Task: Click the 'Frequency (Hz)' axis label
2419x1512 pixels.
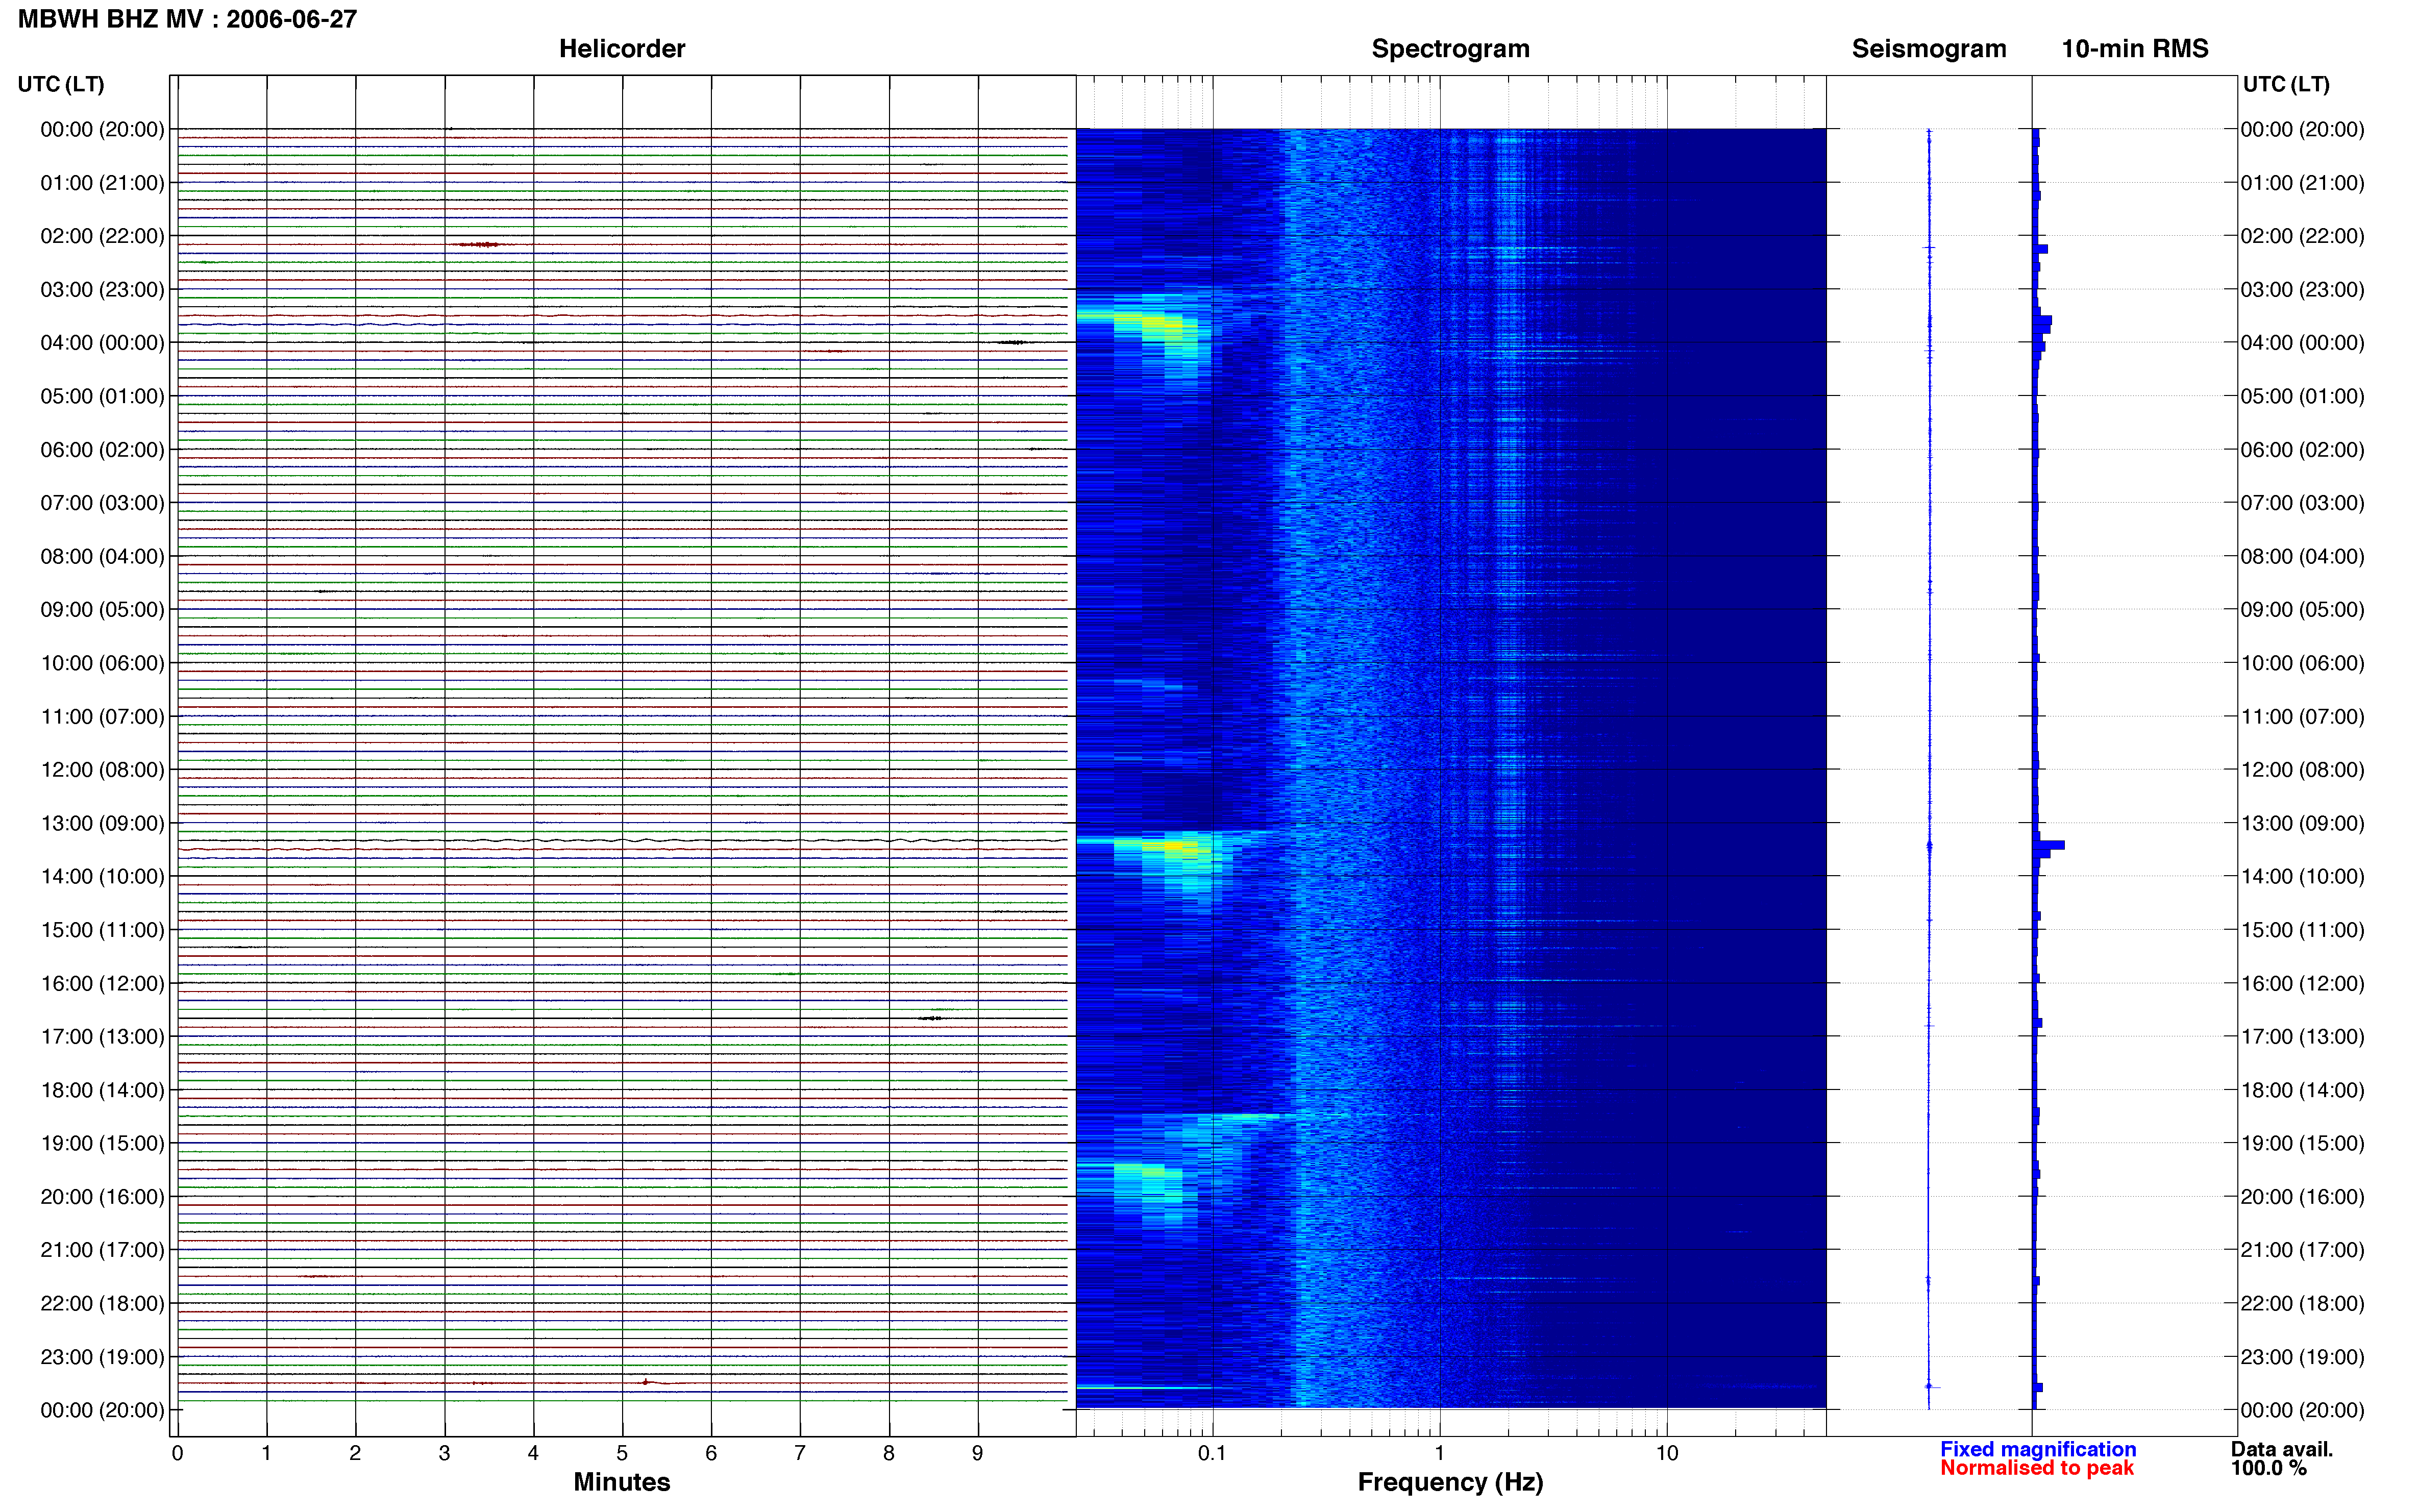Action: coord(1449,1482)
